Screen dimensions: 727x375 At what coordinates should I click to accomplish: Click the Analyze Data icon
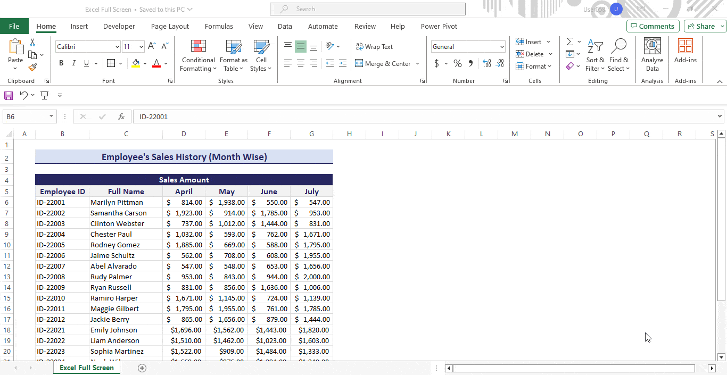coord(652,55)
